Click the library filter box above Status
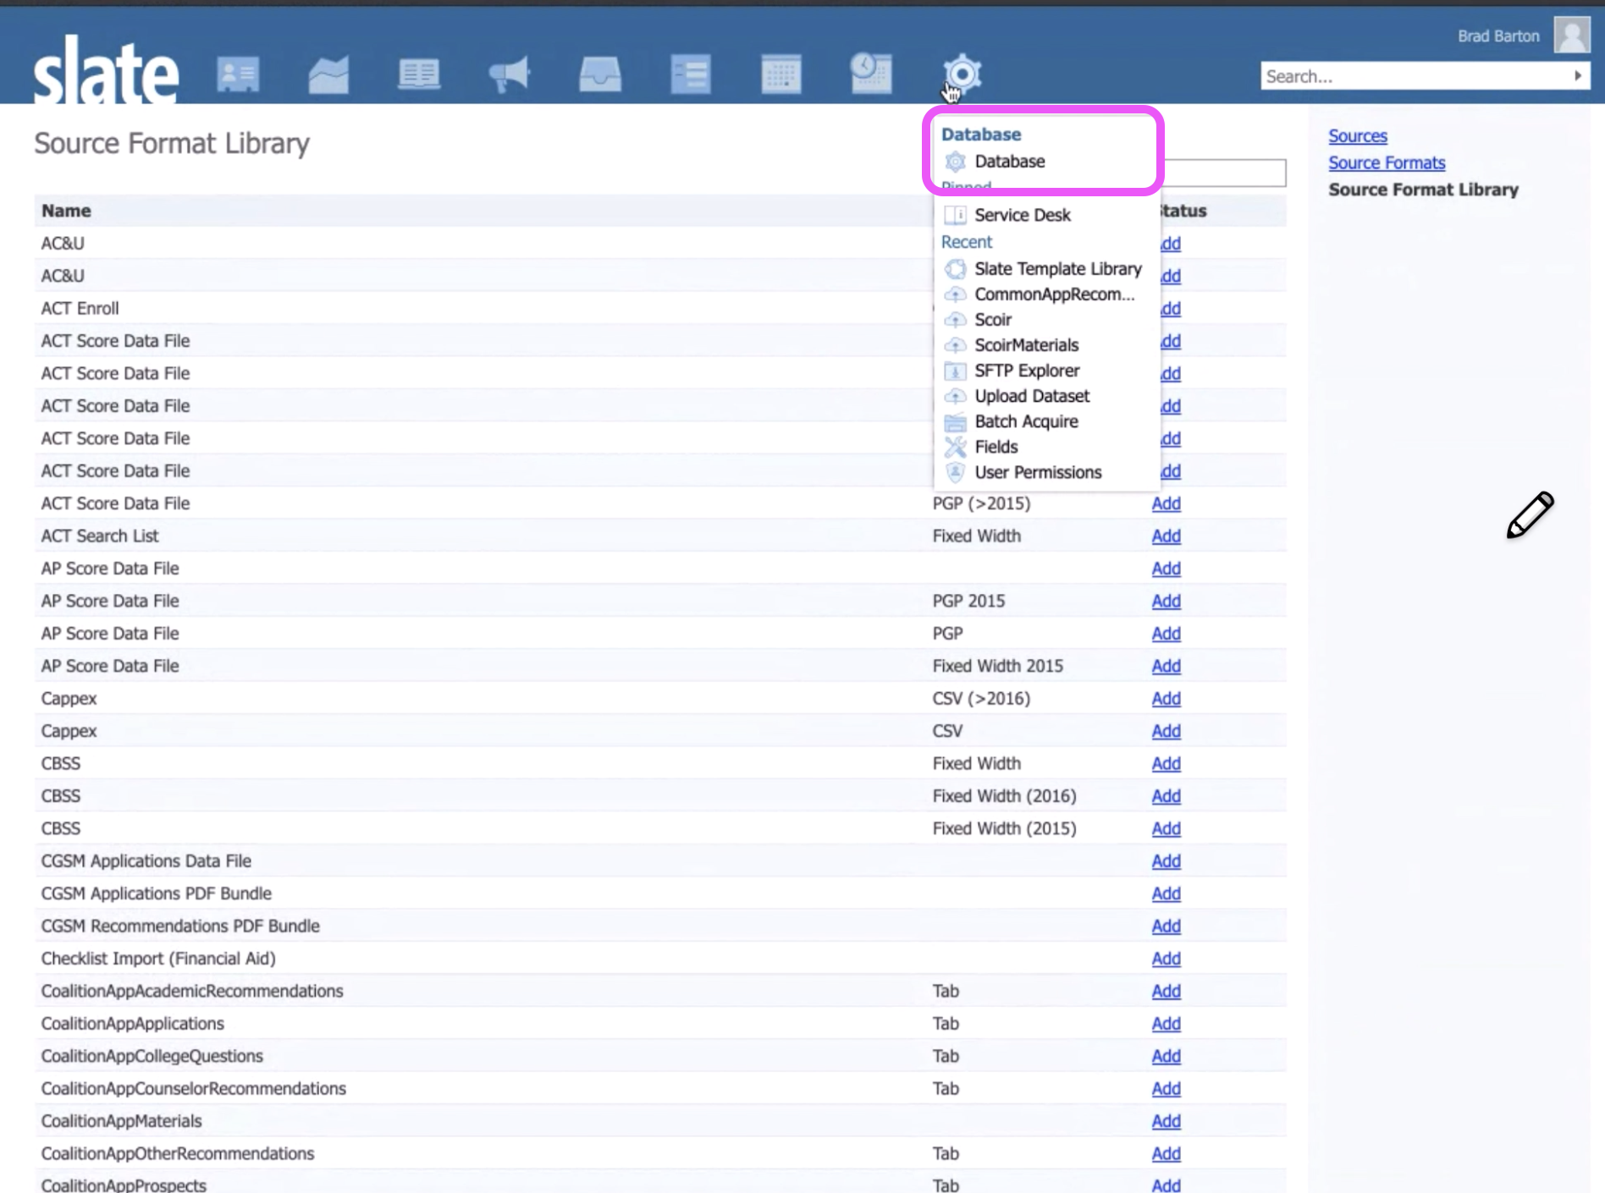 (x=1223, y=173)
